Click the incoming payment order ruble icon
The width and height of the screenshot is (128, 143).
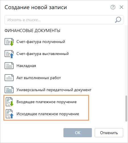pyautogui.click(x=9, y=102)
